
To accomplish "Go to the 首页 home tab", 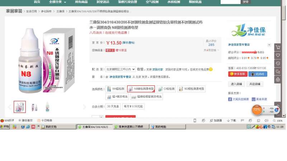I will (x=37, y=2).
